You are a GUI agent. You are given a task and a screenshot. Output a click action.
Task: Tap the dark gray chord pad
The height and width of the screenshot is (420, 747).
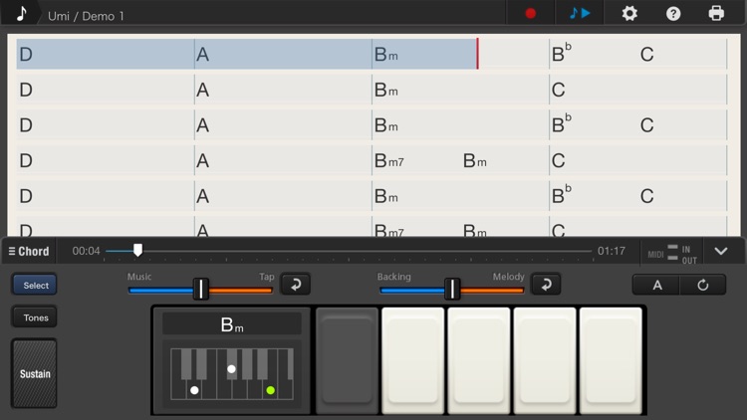pyautogui.click(x=347, y=360)
